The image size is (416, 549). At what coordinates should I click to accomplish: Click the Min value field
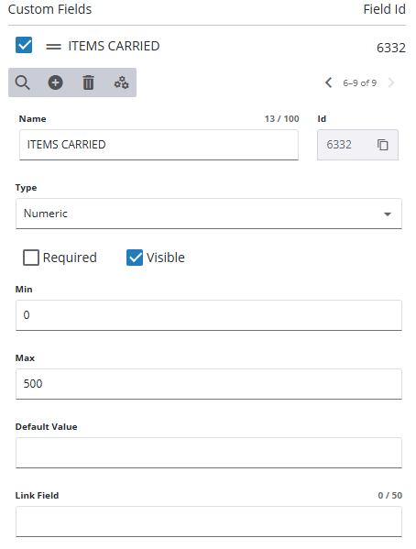(x=209, y=315)
